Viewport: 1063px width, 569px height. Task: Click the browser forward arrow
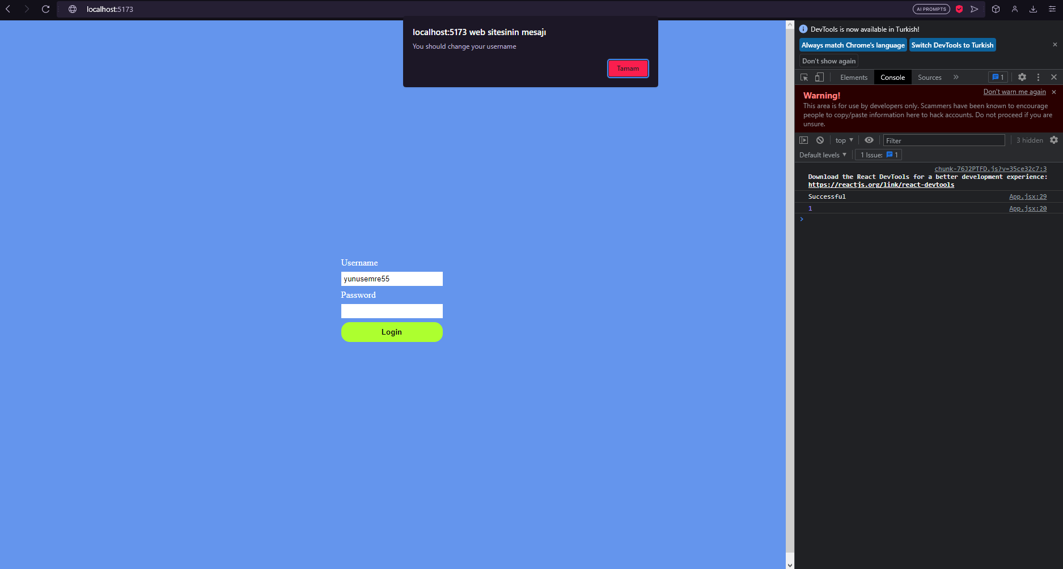point(27,9)
